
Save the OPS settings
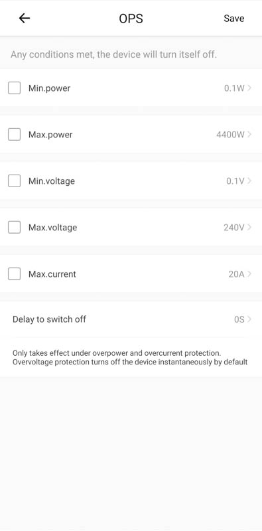pos(234,19)
